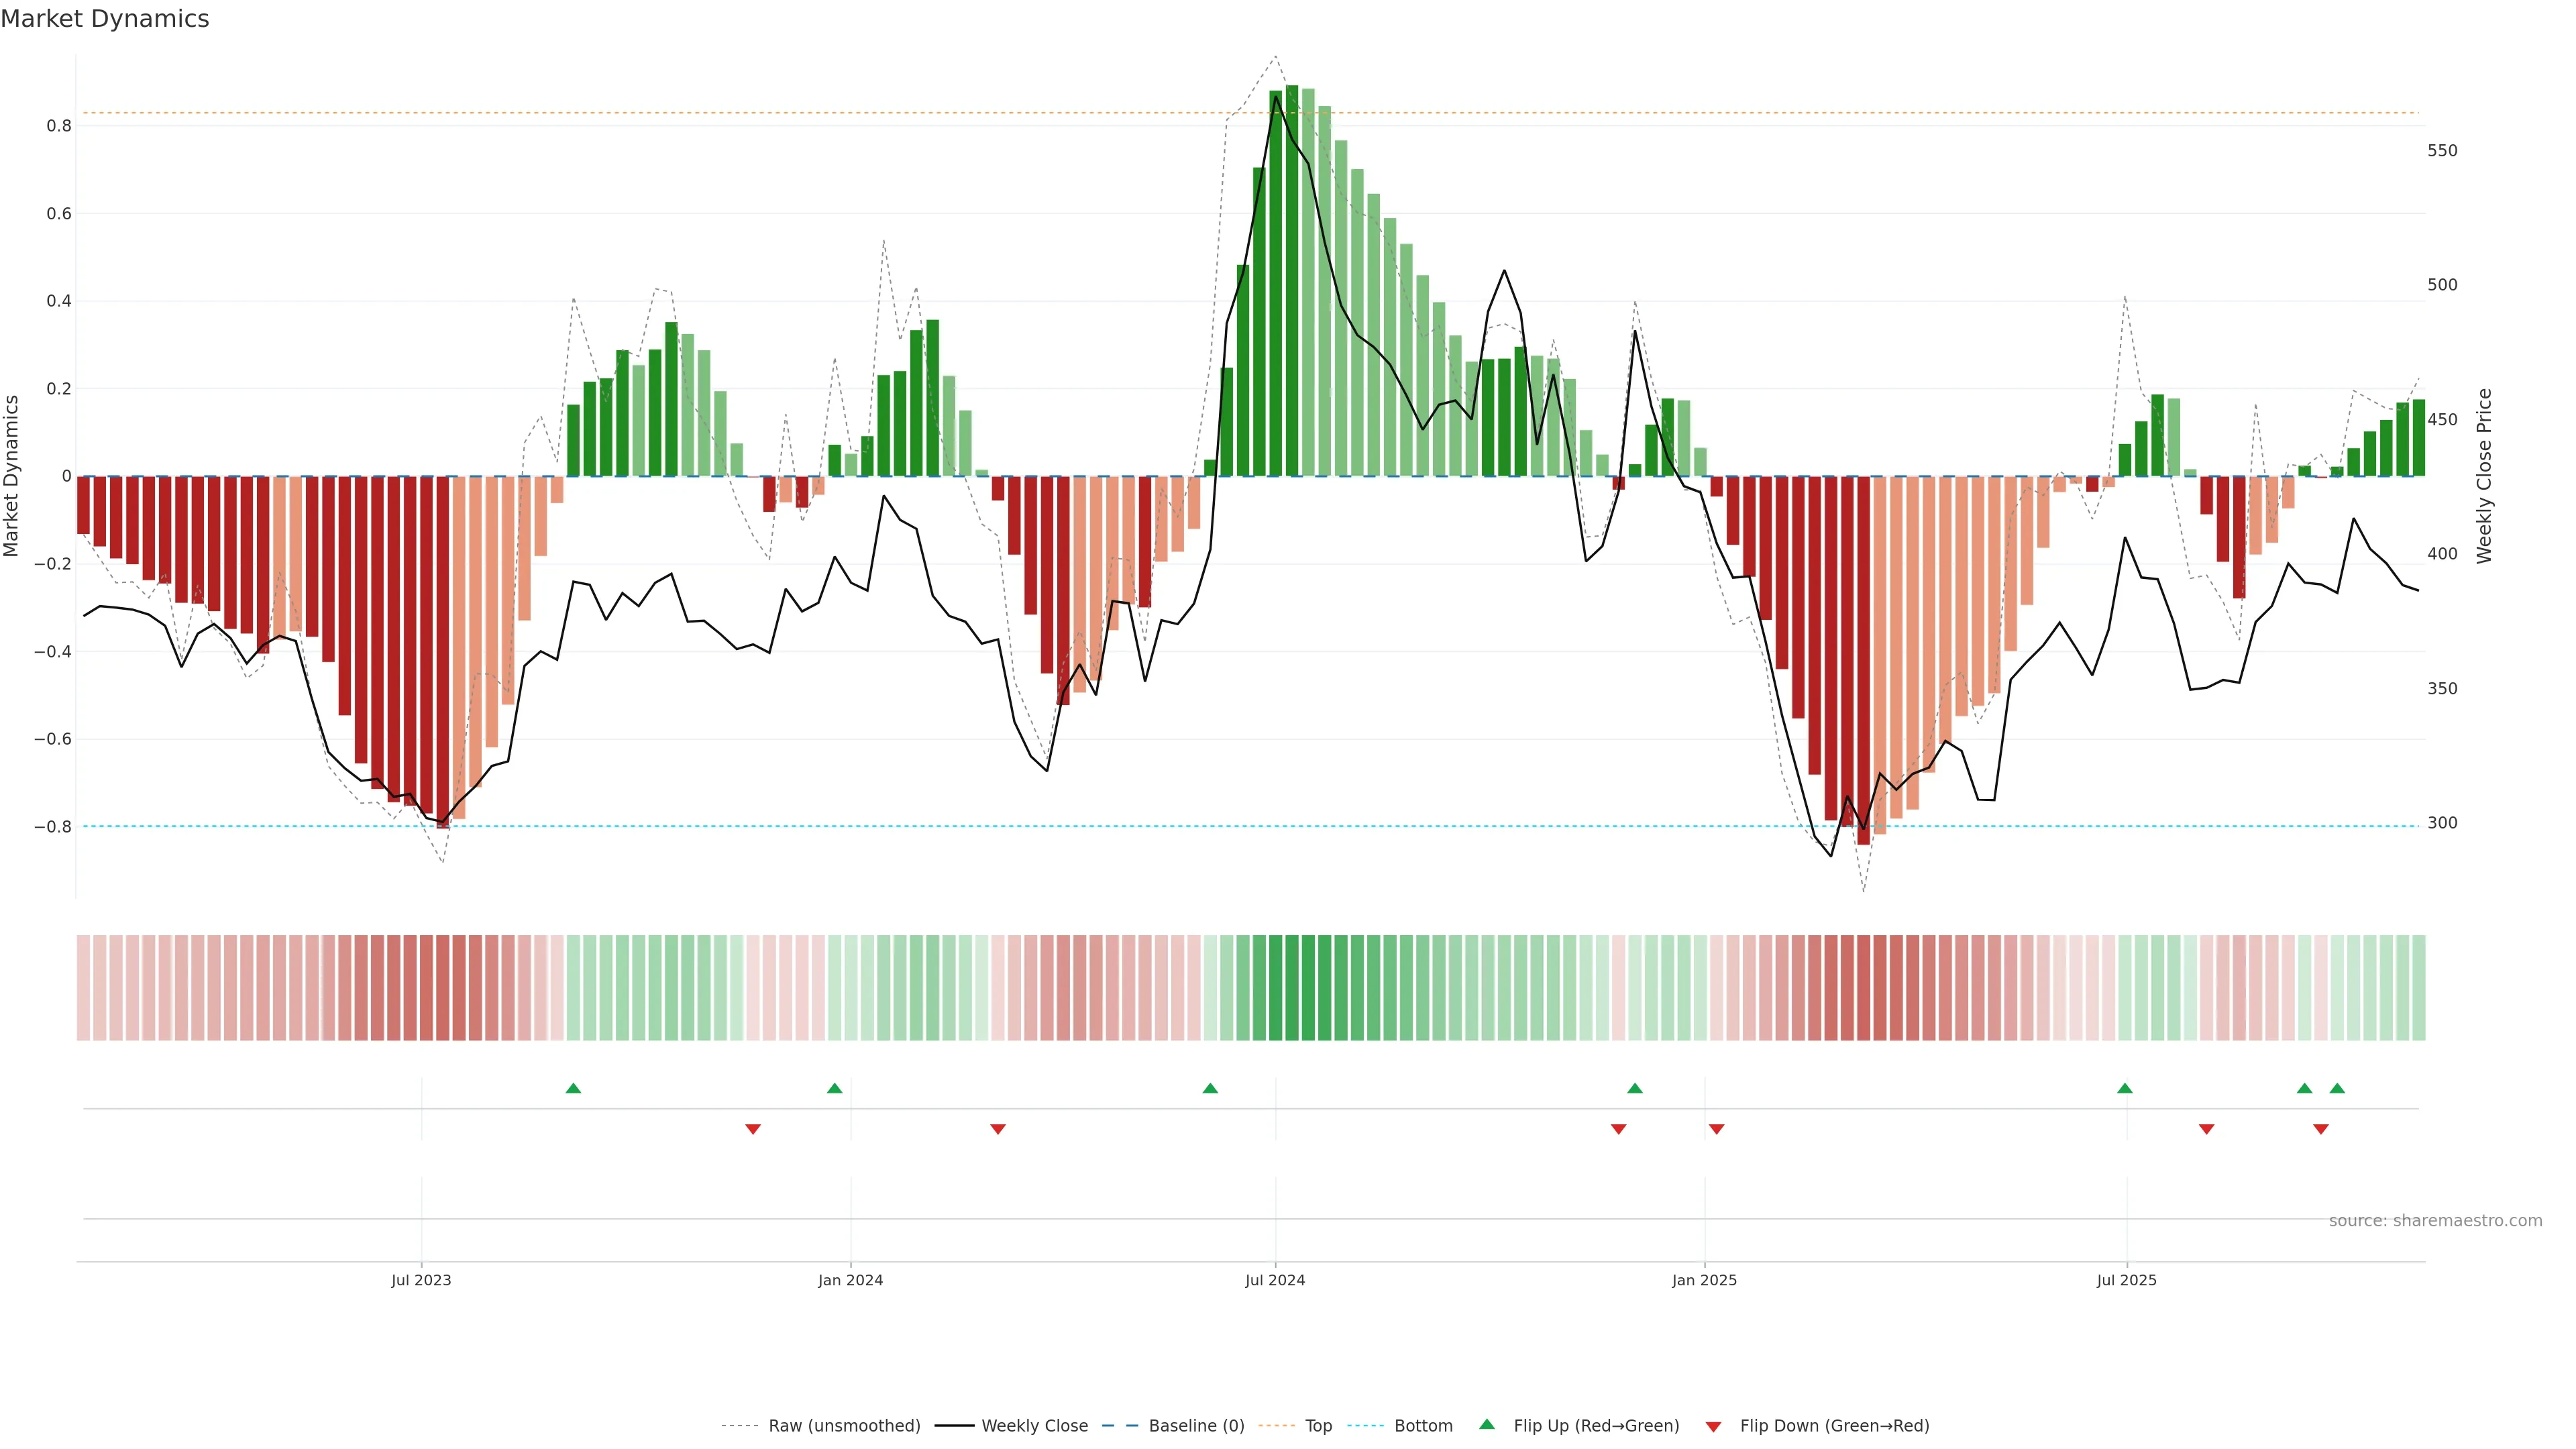Open the sharemaestro.com source link

tap(2435, 1221)
